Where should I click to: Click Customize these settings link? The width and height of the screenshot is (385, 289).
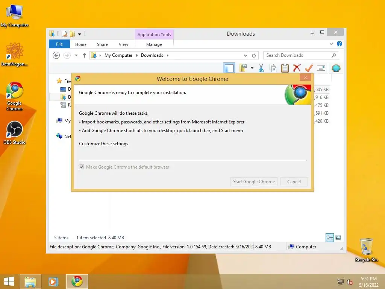click(104, 144)
